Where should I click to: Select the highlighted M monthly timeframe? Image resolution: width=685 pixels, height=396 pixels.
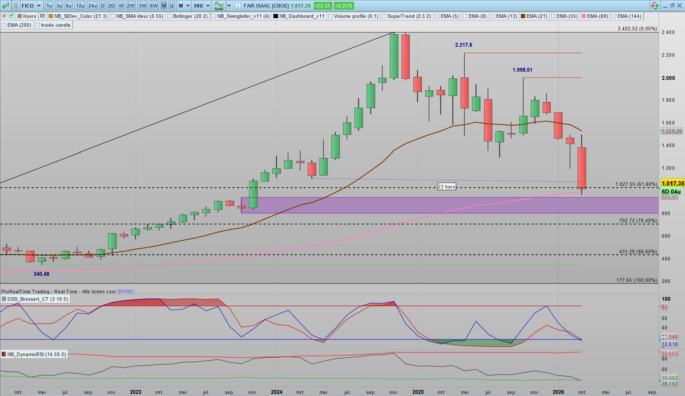[164, 6]
